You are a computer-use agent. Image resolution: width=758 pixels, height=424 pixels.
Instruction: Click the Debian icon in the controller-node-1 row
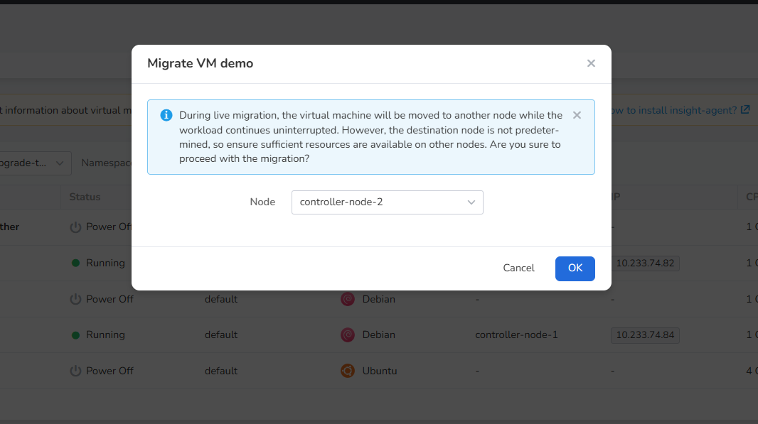pos(348,335)
